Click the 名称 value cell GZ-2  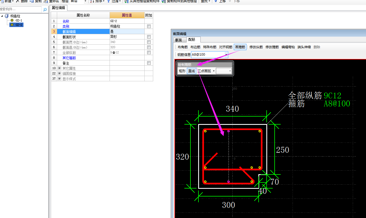point(127,21)
